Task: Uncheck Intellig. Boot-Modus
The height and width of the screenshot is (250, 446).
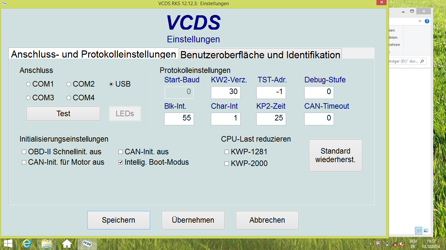Action: [x=154, y=162]
